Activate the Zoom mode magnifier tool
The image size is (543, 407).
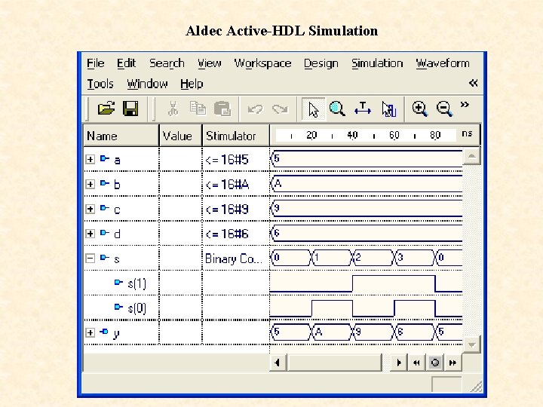(337, 109)
